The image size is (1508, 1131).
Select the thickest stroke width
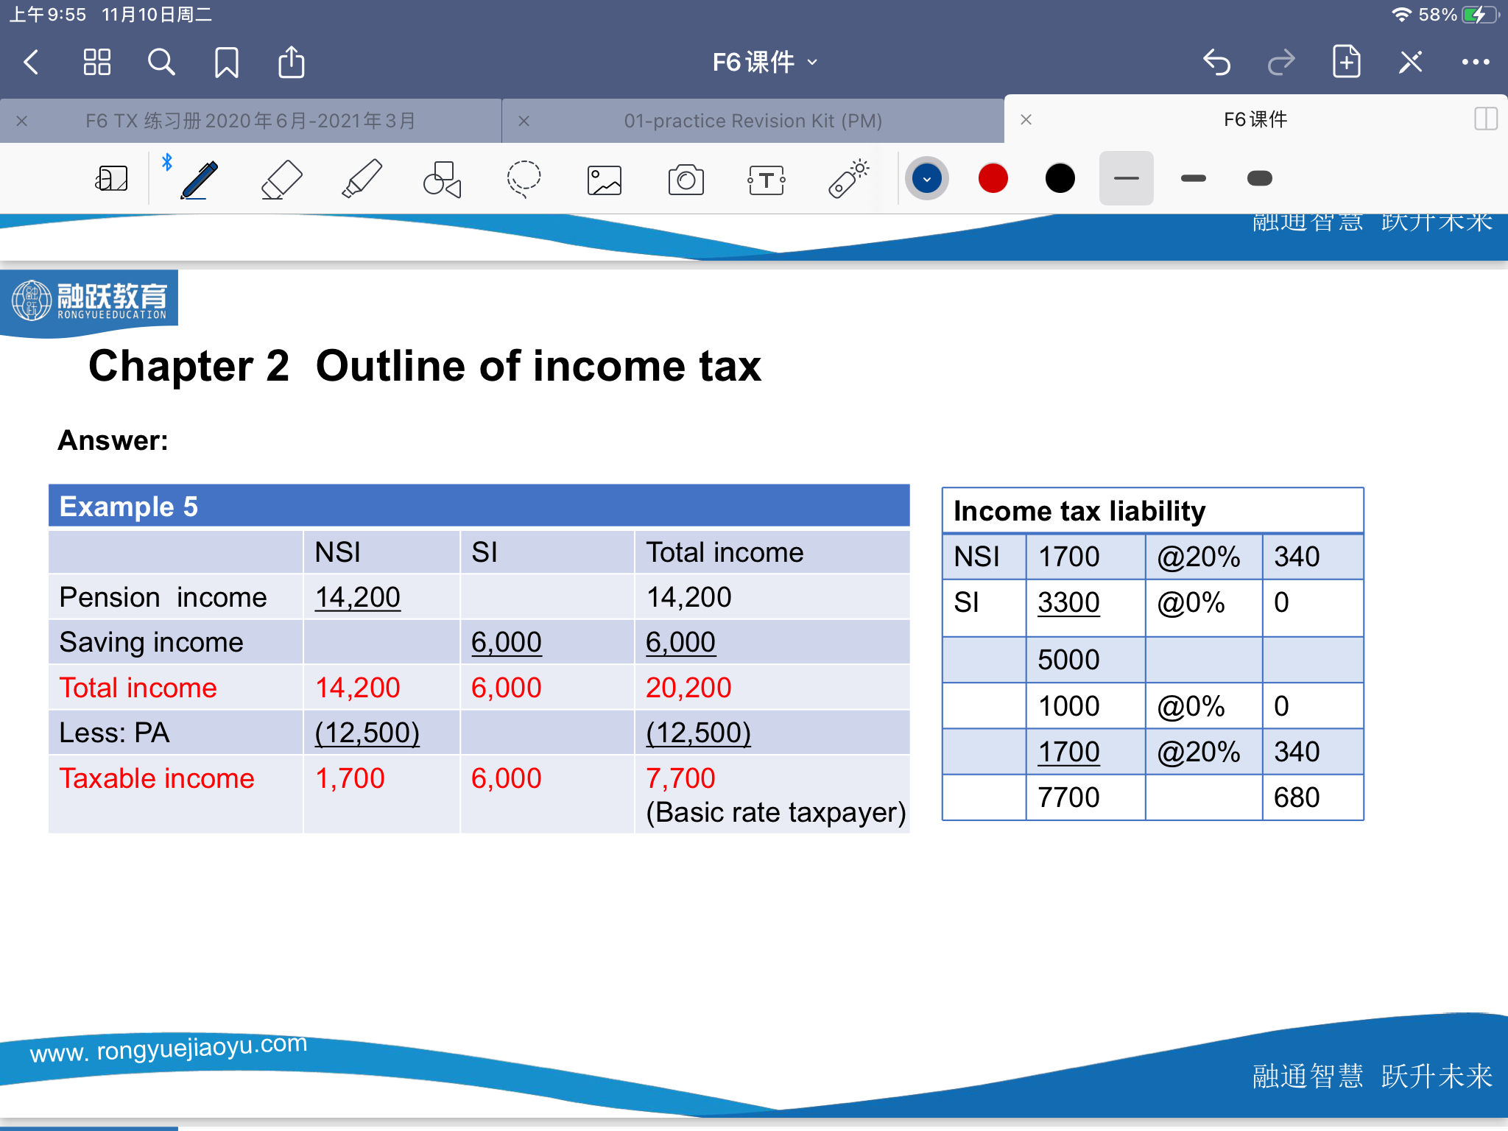click(1260, 178)
